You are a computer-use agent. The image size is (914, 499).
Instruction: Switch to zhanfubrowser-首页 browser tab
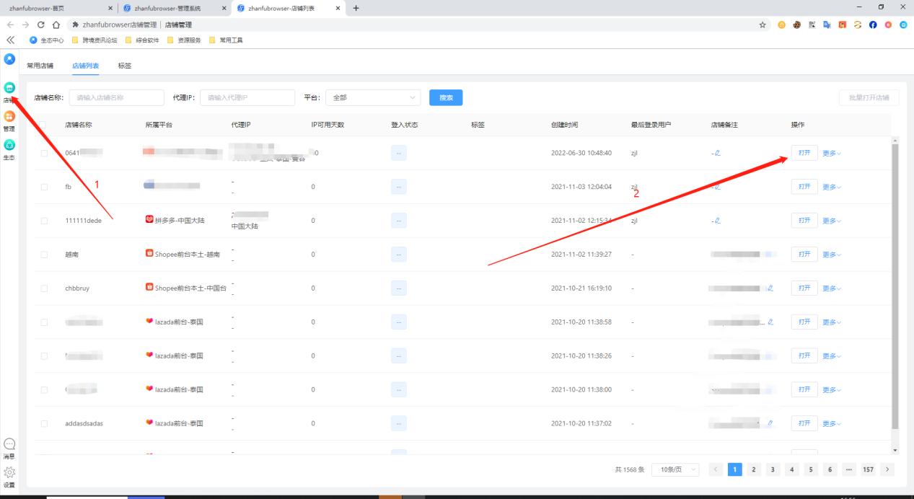[x=58, y=8]
